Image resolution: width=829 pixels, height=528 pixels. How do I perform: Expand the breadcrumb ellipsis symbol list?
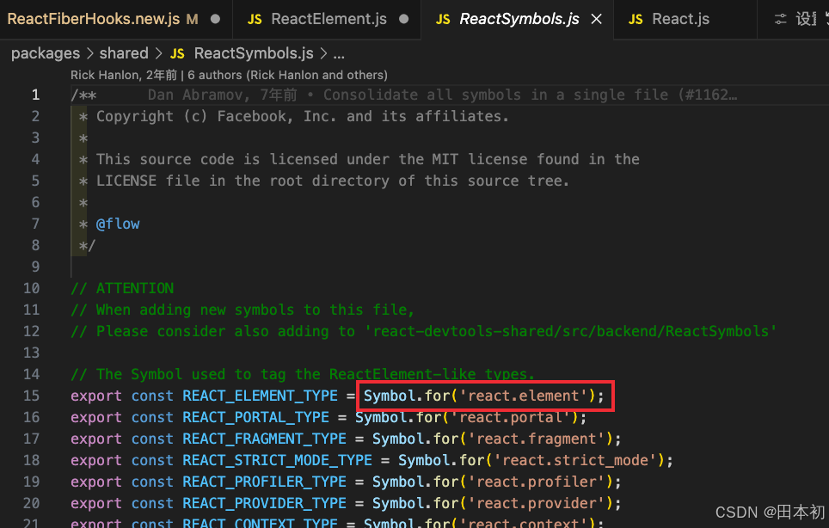339,54
